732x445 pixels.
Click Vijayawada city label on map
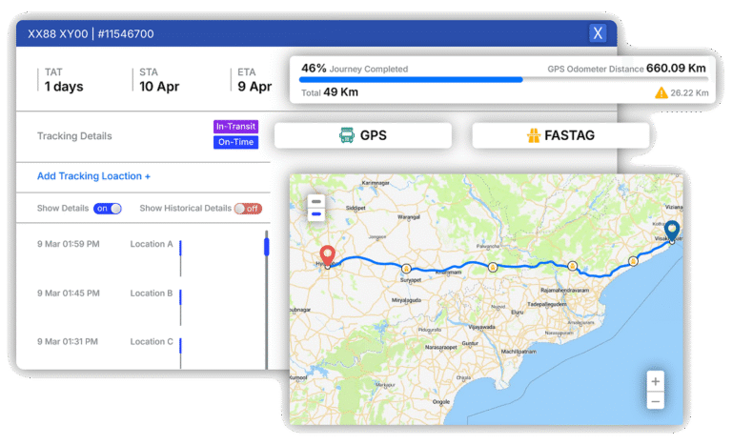pyautogui.click(x=481, y=327)
